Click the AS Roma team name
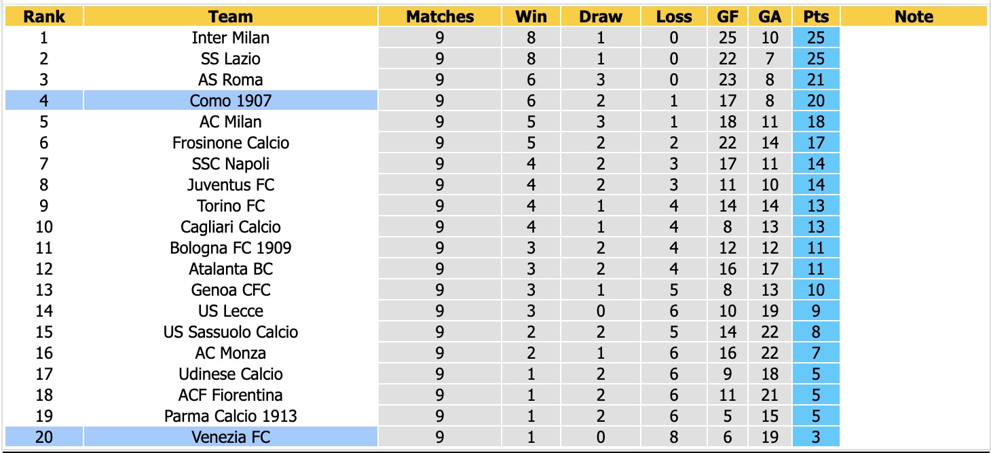991x453 pixels. coord(231,80)
